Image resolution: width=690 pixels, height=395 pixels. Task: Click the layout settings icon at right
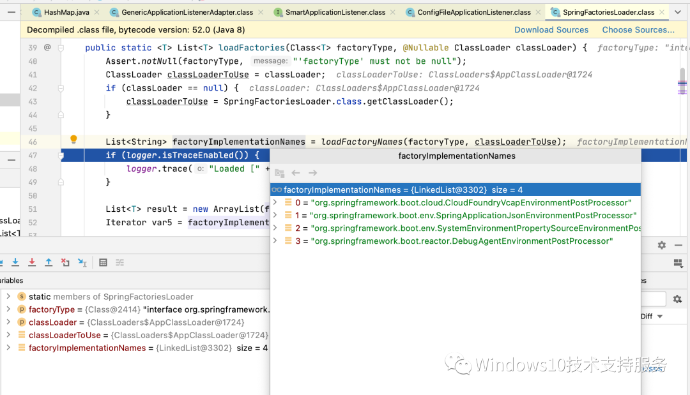click(x=678, y=263)
